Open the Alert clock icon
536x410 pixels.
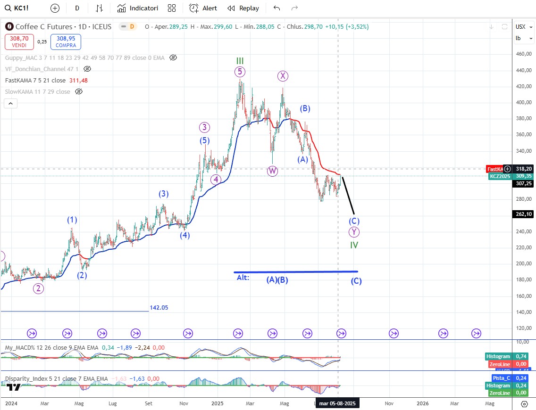pyautogui.click(x=203, y=8)
